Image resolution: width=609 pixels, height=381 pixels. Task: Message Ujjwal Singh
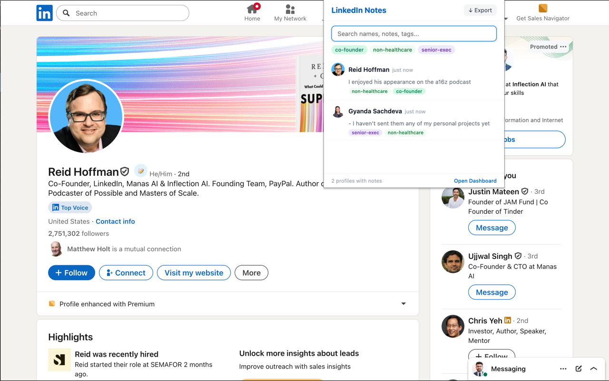click(x=492, y=292)
